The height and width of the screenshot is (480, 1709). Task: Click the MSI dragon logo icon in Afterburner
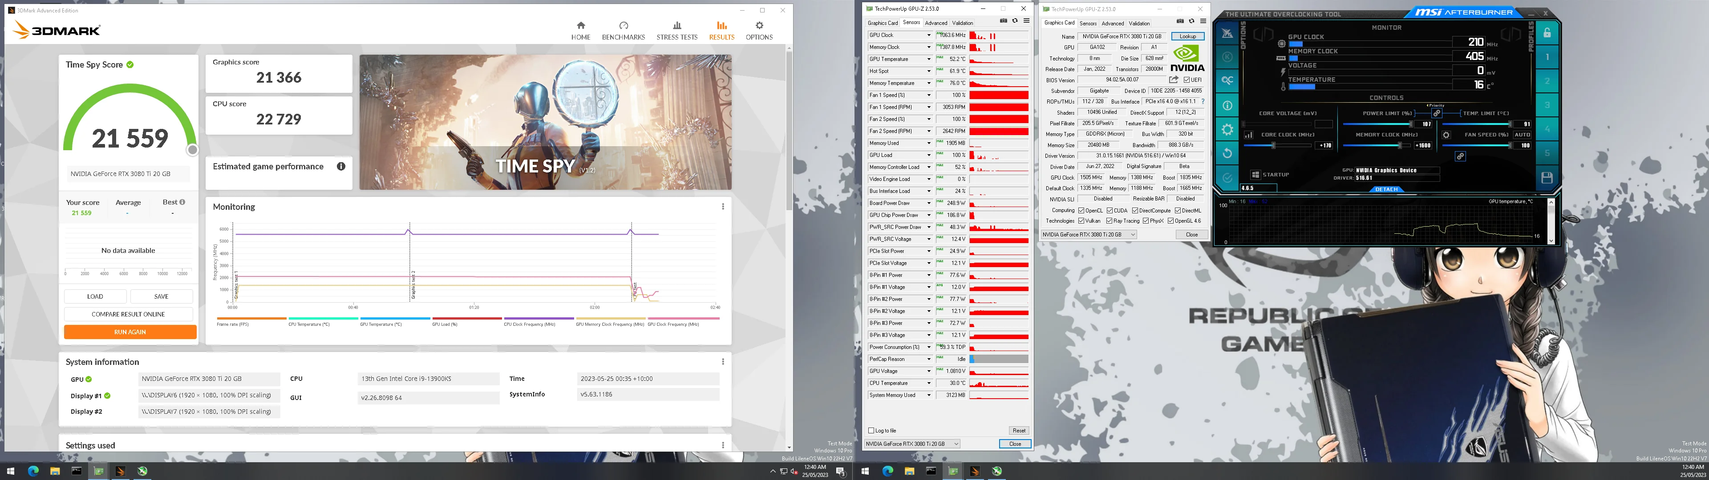click(1227, 33)
